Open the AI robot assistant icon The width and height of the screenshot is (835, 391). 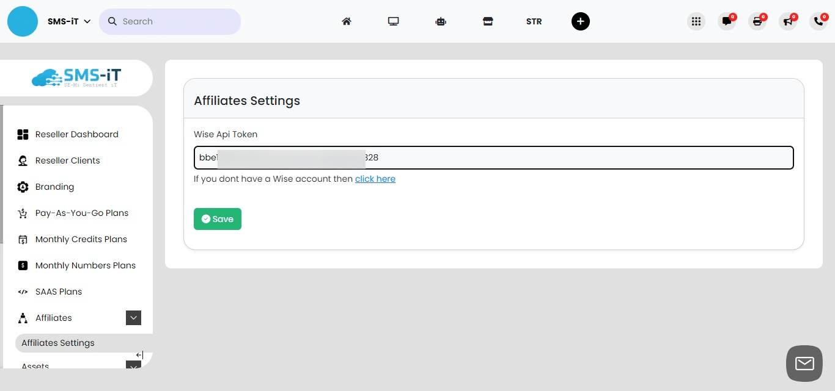coord(441,21)
